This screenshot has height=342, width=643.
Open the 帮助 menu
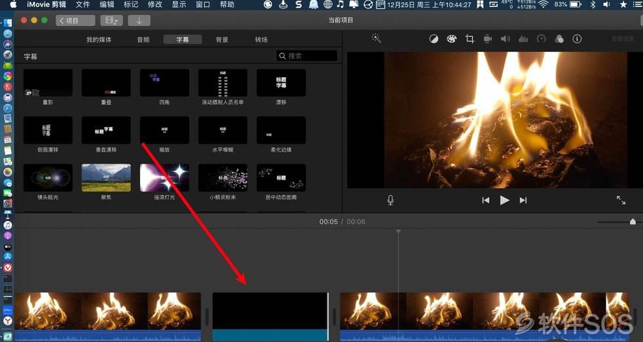pyautogui.click(x=227, y=5)
